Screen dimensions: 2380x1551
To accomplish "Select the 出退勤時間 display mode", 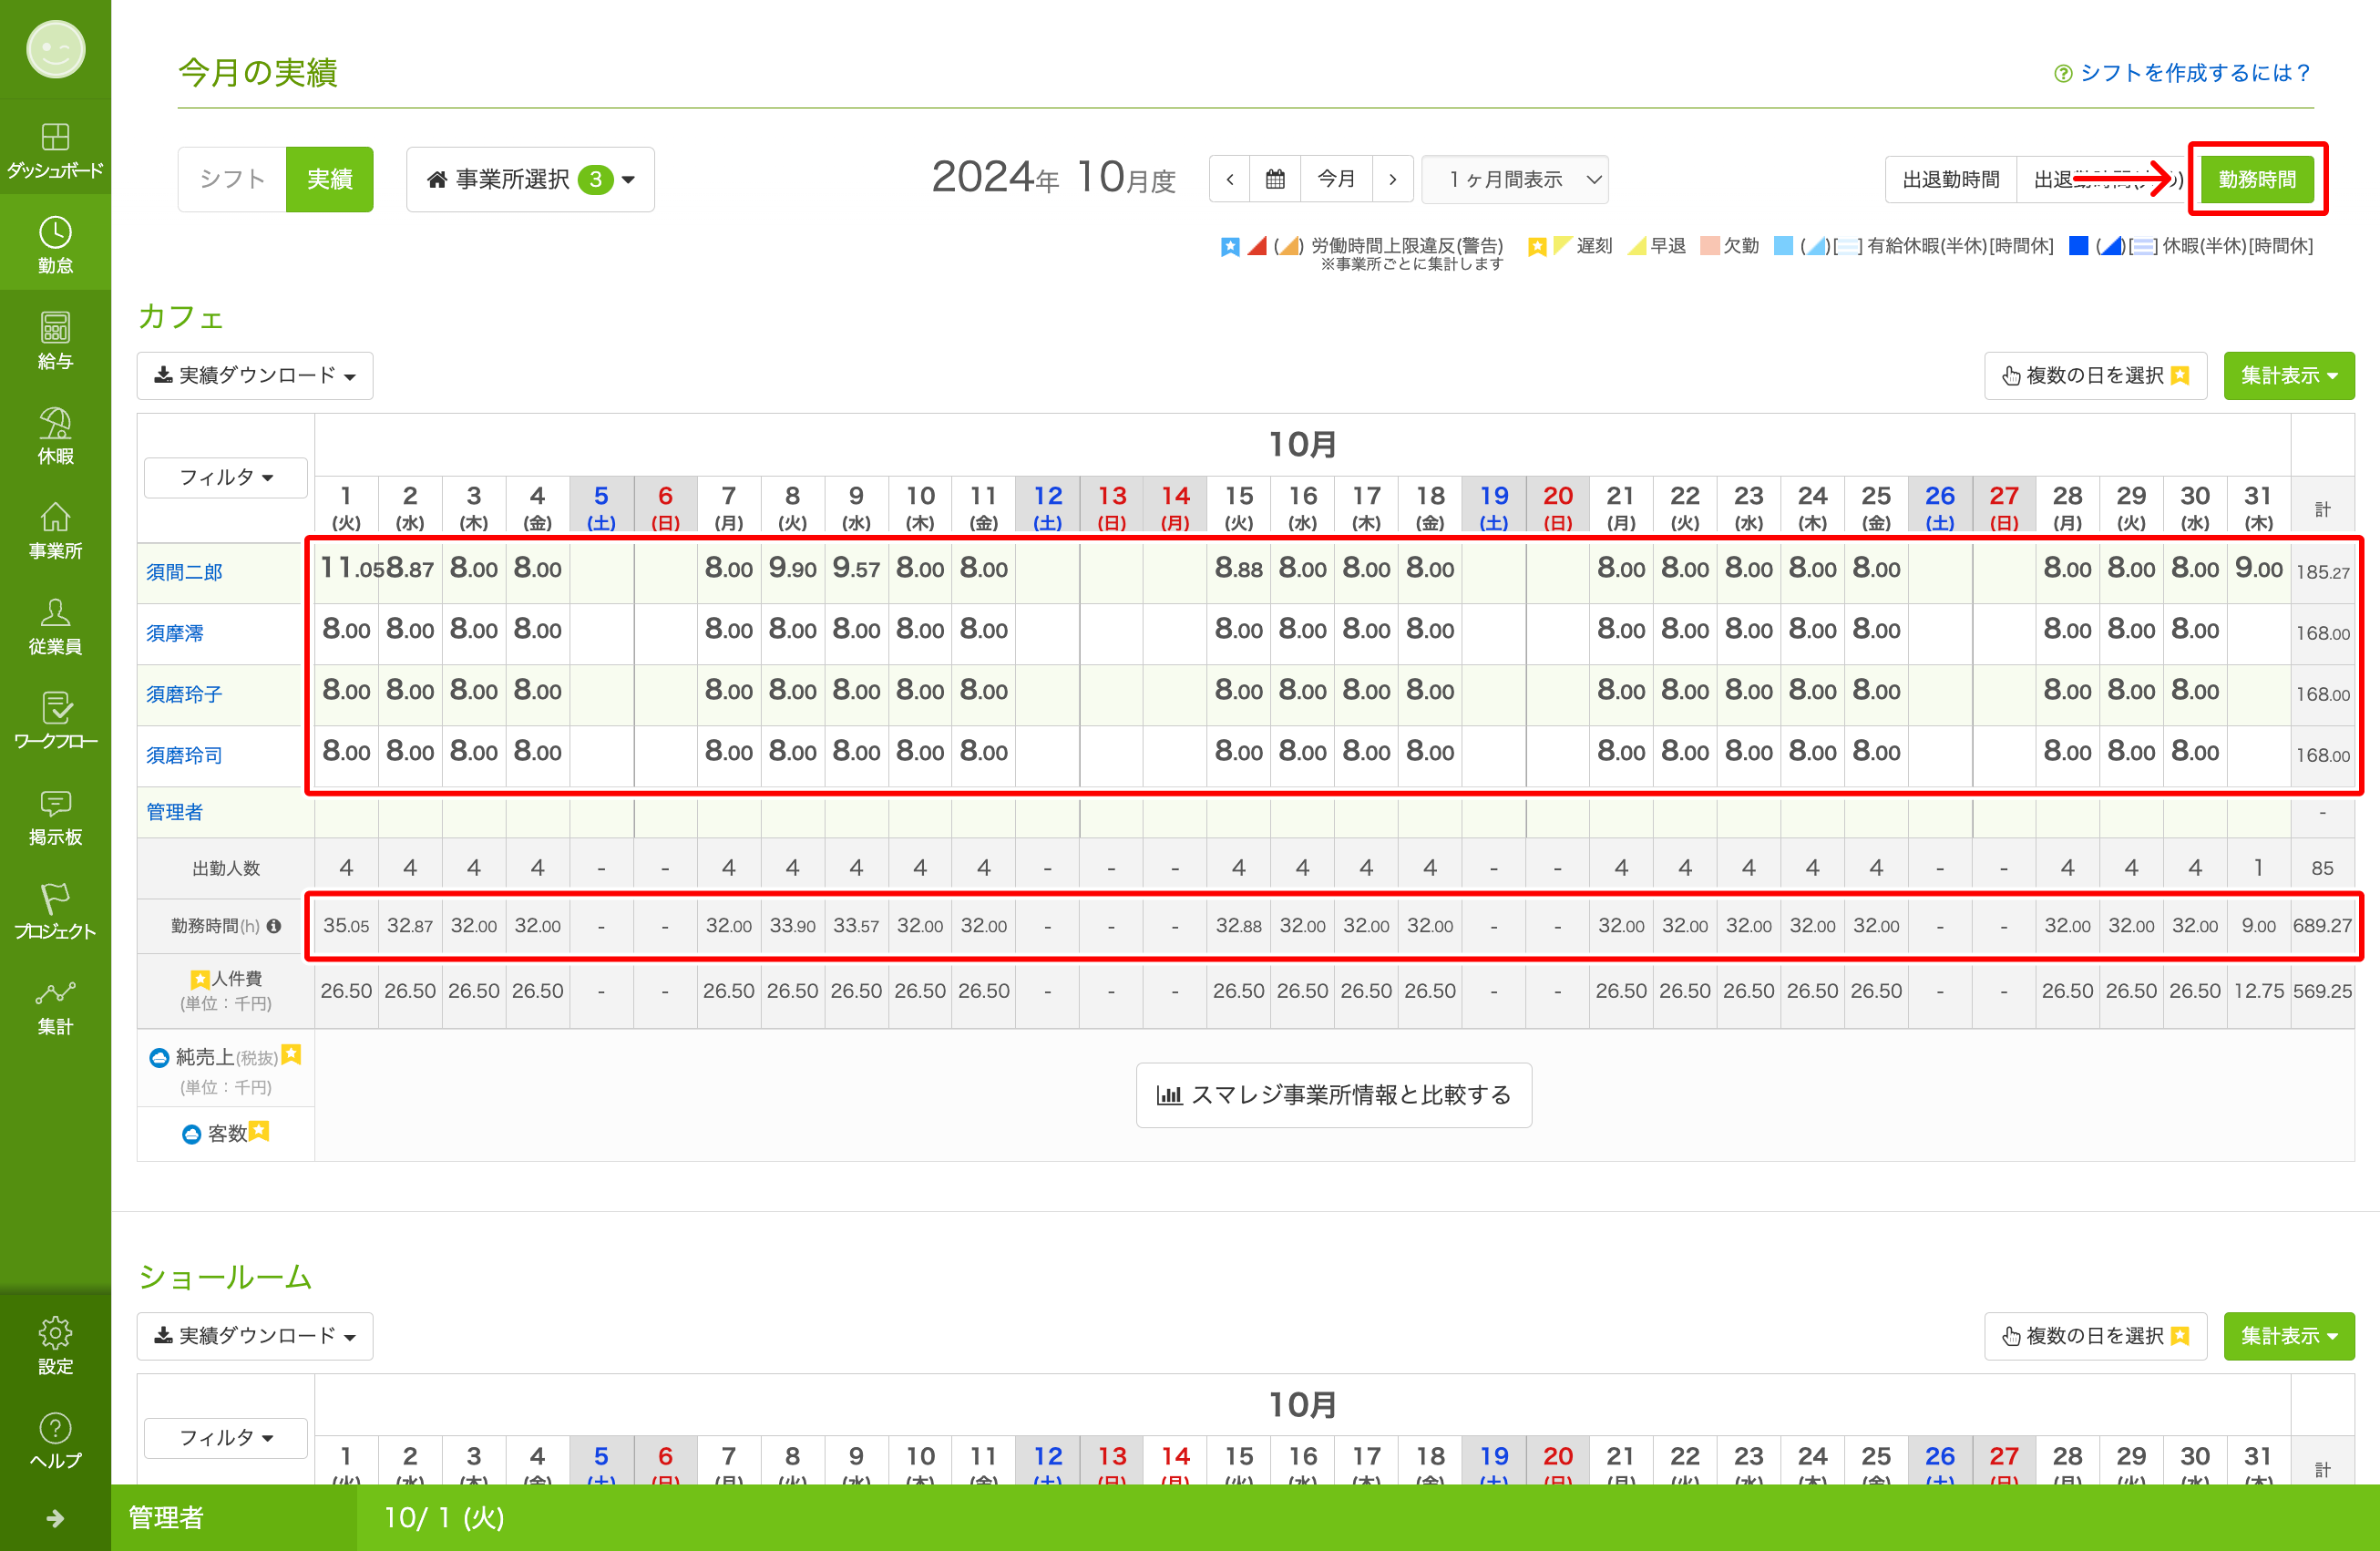I will [1950, 179].
